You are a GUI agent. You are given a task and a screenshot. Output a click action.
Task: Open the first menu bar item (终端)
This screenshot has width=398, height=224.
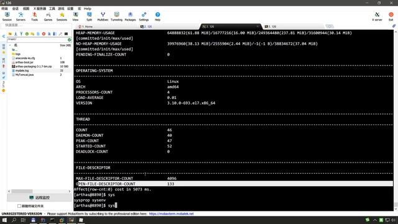(x=4, y=8)
